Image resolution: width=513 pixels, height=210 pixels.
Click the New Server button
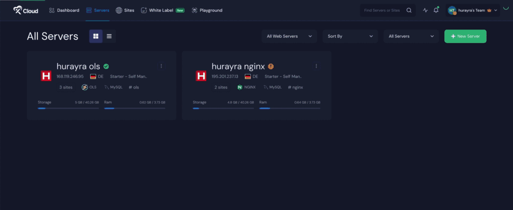point(465,36)
